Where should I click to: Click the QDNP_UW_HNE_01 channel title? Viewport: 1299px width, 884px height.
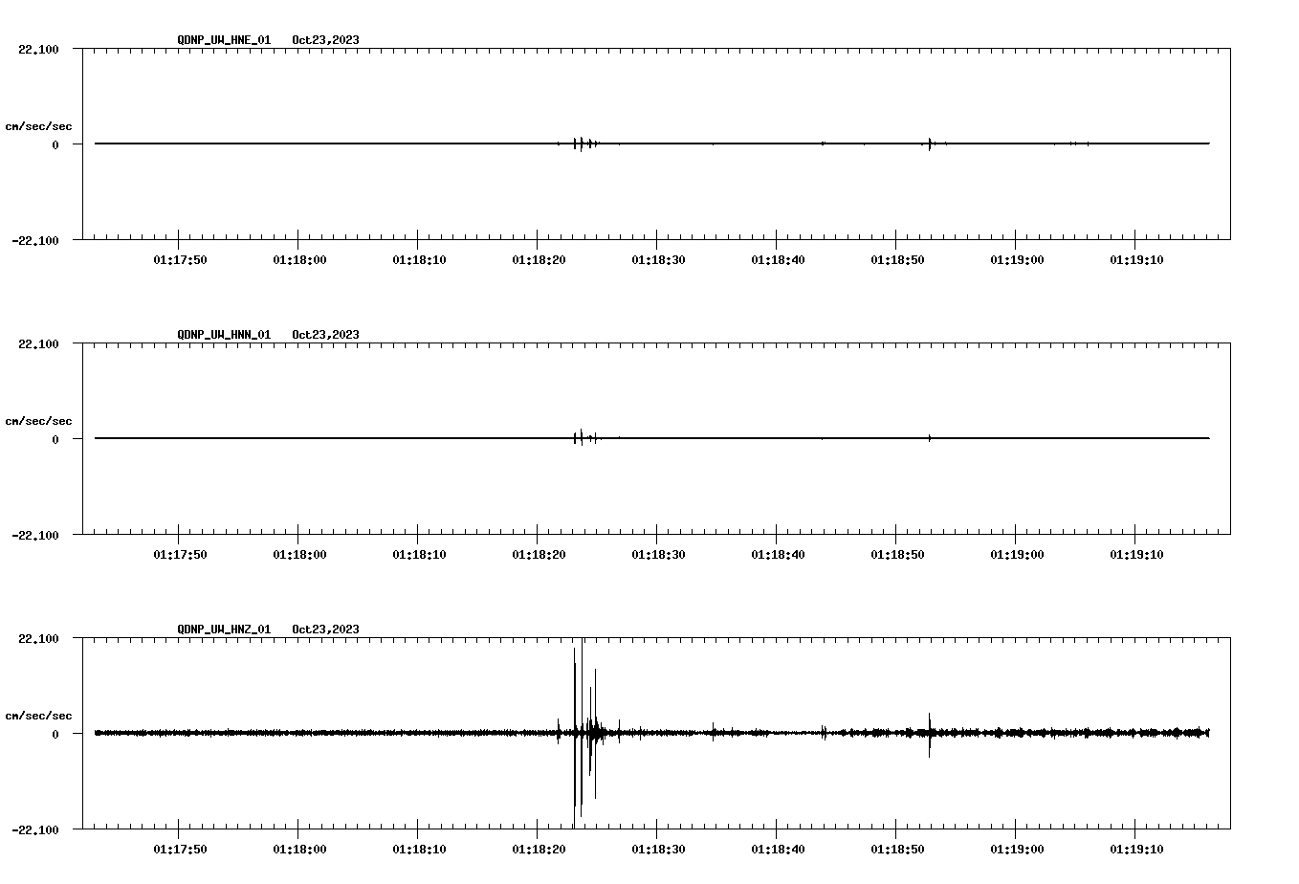click(x=224, y=40)
